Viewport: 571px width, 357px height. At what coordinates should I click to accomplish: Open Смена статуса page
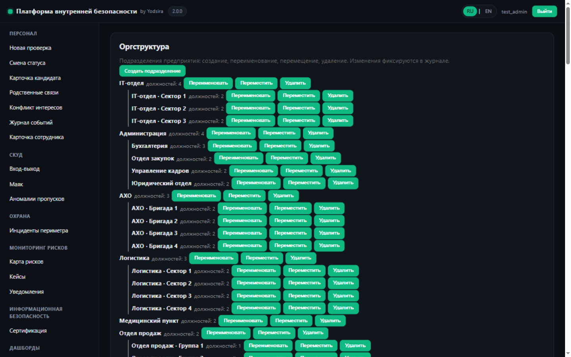(x=27, y=63)
